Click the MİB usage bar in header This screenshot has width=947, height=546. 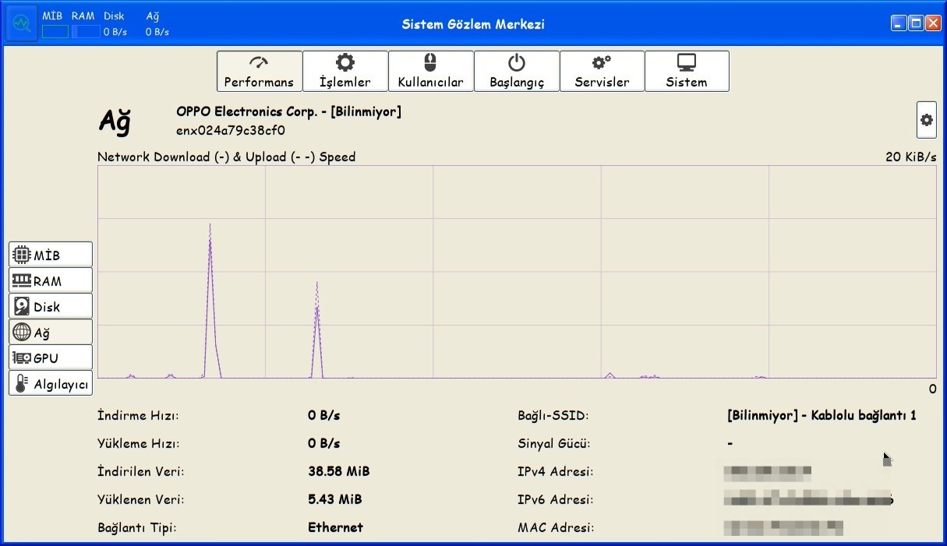[x=55, y=32]
